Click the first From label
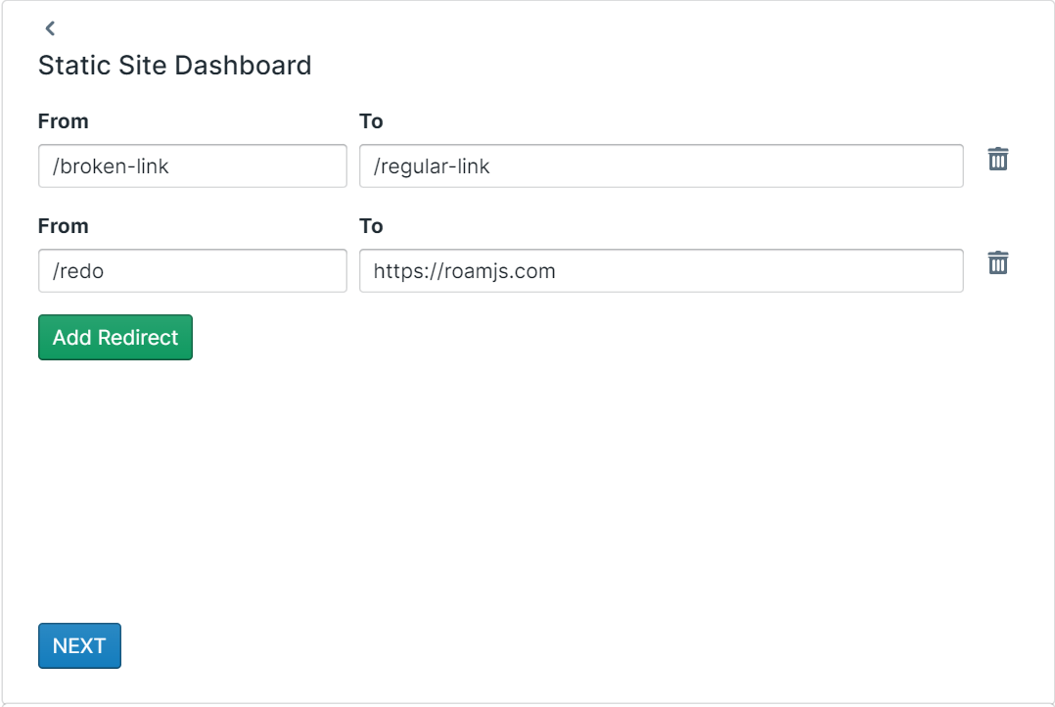 (64, 121)
